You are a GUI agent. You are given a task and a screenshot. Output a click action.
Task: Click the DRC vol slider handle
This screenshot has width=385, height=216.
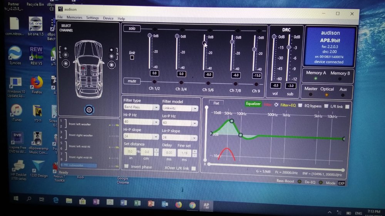coord(274,37)
